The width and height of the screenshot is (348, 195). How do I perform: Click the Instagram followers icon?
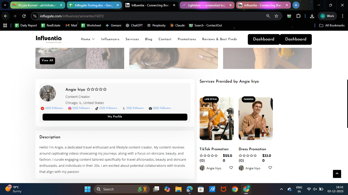(x=70, y=108)
